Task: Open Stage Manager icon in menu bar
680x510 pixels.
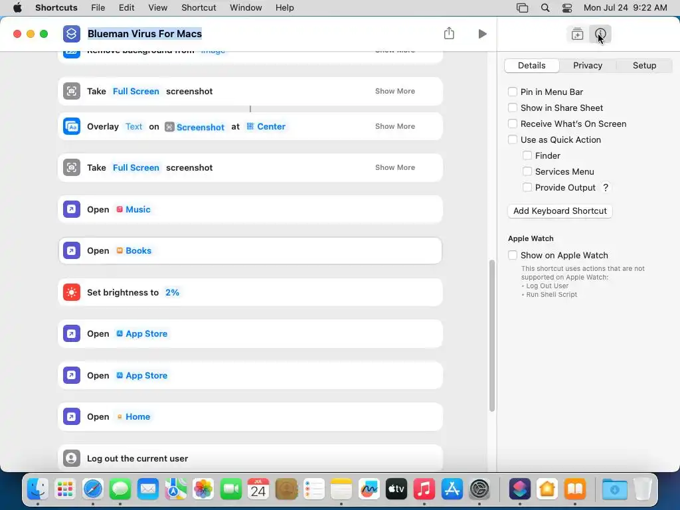Action: tap(522, 8)
